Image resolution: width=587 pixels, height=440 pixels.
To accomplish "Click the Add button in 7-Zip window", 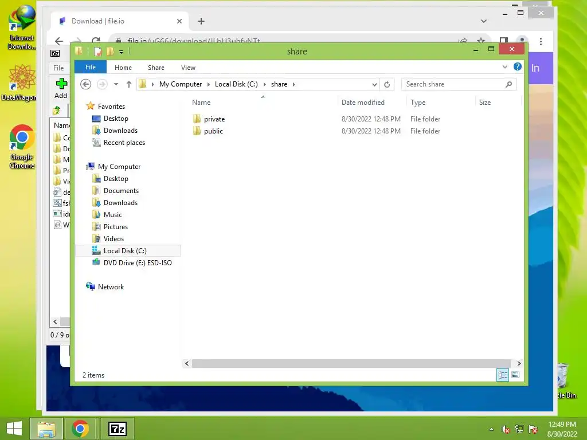I will (x=61, y=88).
